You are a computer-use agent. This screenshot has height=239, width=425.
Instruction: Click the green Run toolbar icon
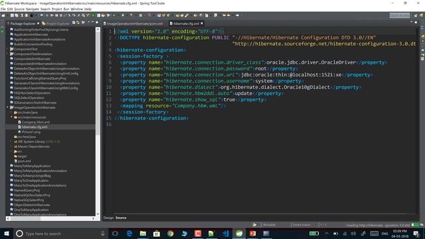[123, 15]
